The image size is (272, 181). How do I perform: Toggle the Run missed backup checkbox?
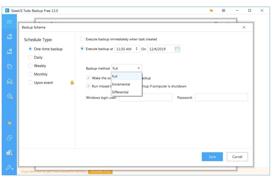[x=88, y=86]
